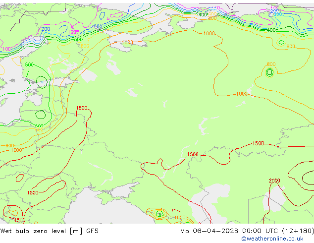Click the 'Wet bulb zero level [m] GFS' caption

(50, 231)
